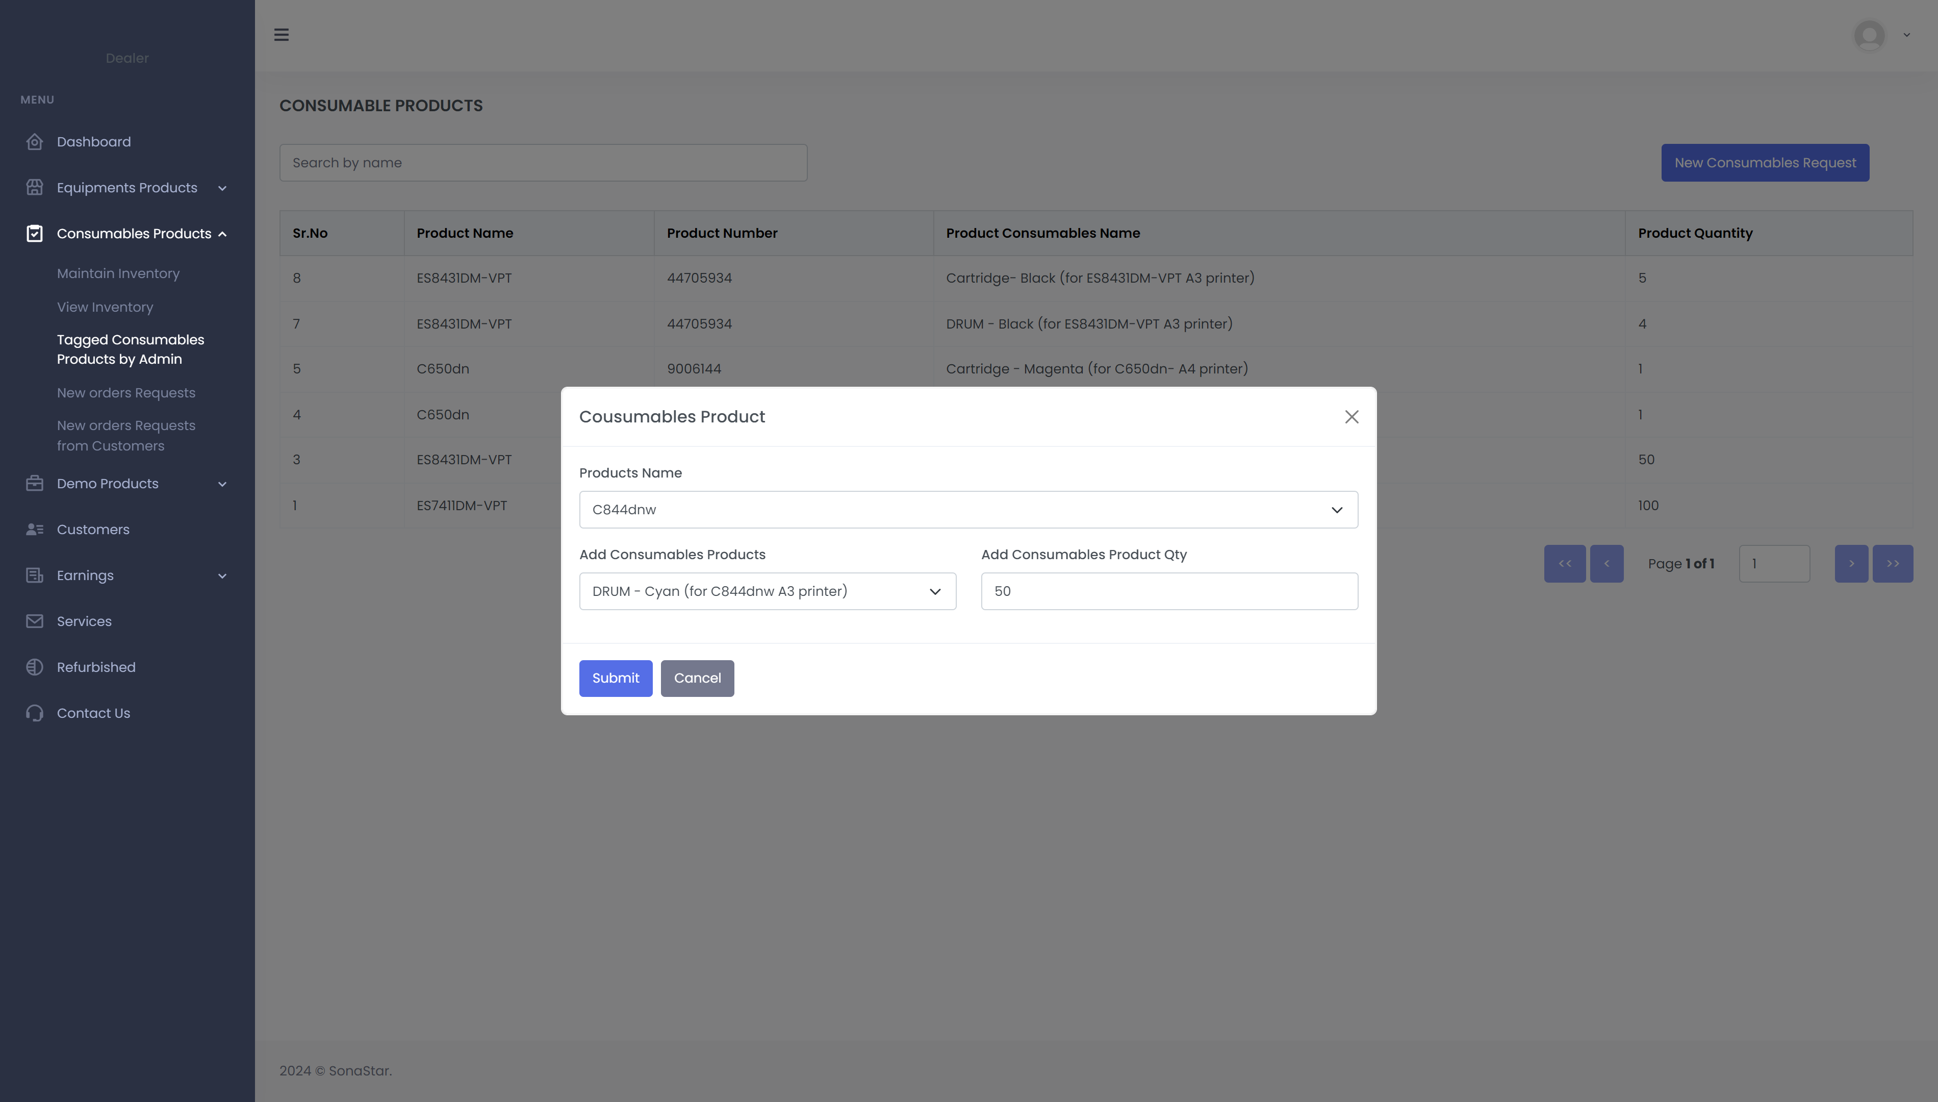Submit the consumables product form
The width and height of the screenshot is (1938, 1102).
[616, 678]
